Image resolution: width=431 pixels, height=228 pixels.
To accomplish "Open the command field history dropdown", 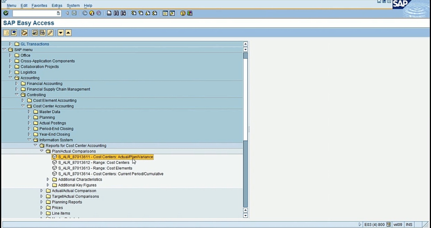I will point(59,13).
